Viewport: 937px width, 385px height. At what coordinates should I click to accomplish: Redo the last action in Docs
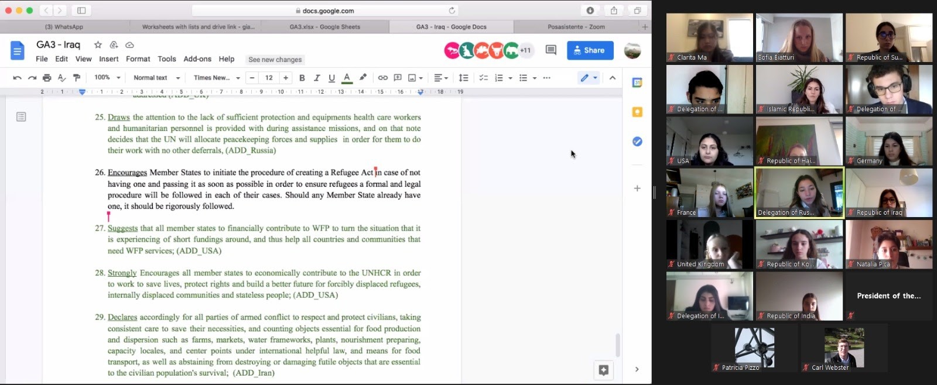click(32, 78)
